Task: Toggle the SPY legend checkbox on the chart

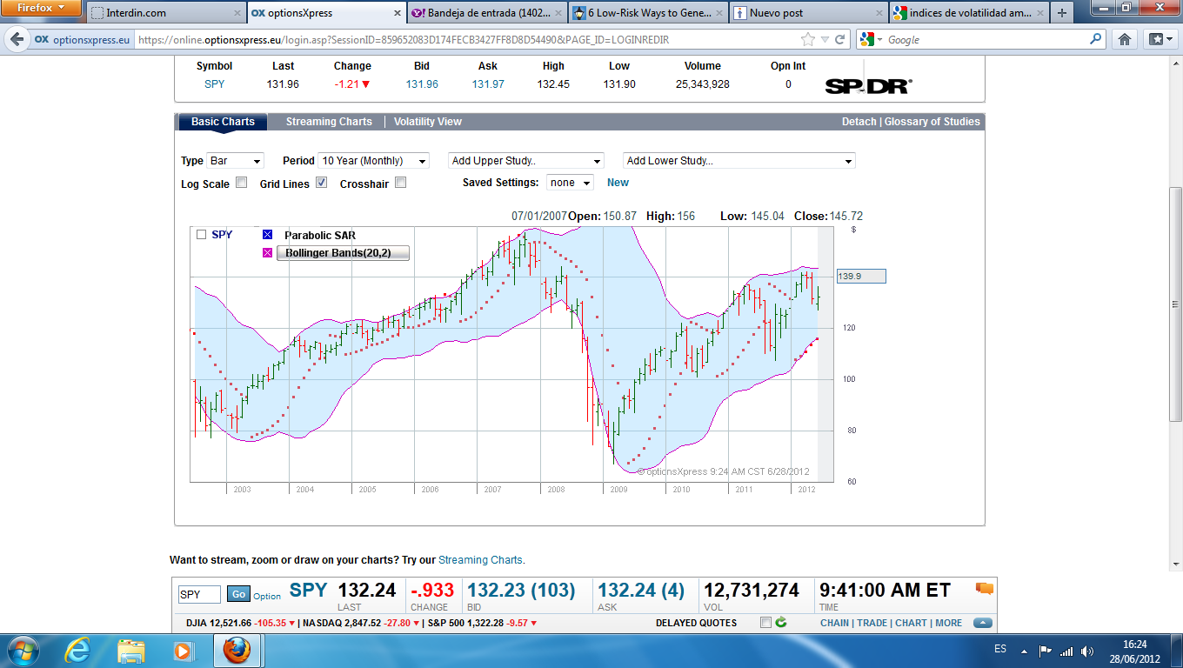Action: (x=202, y=235)
